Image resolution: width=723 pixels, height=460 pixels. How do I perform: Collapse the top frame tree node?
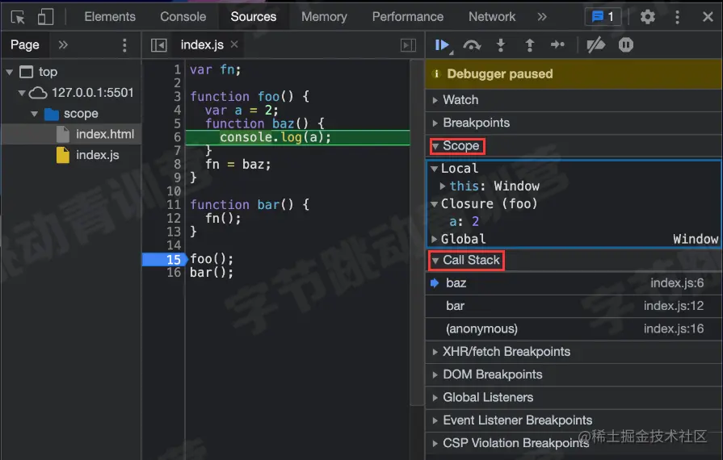tap(9, 72)
